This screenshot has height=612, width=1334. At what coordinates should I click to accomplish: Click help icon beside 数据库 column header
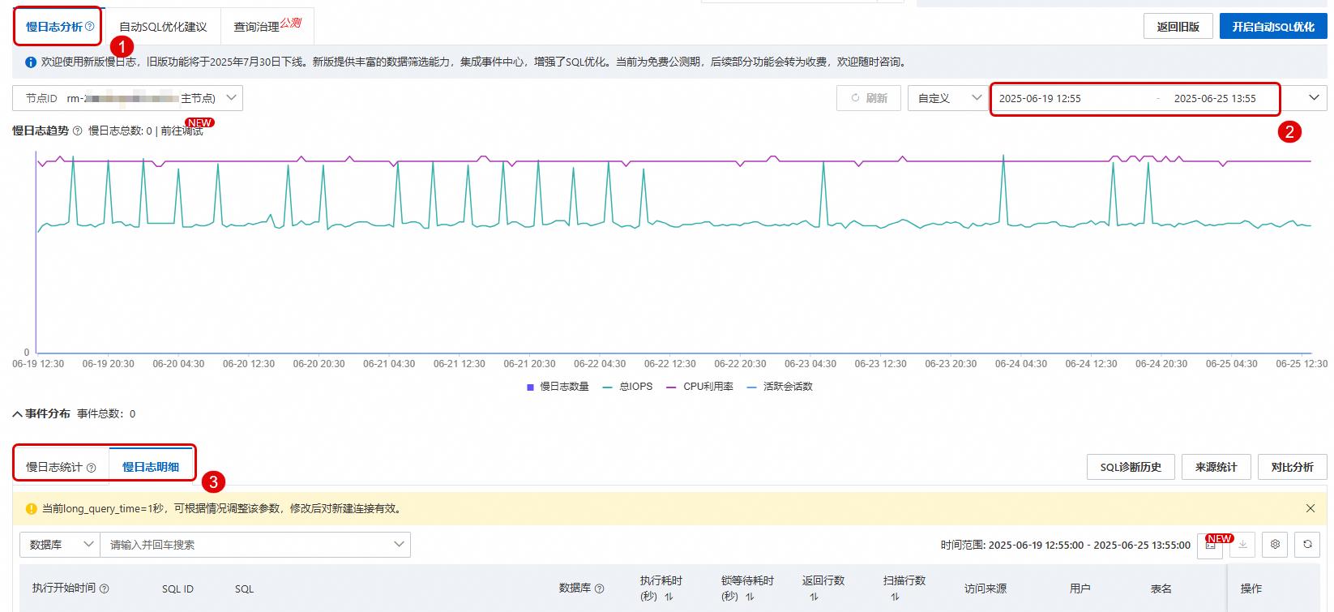click(x=599, y=588)
